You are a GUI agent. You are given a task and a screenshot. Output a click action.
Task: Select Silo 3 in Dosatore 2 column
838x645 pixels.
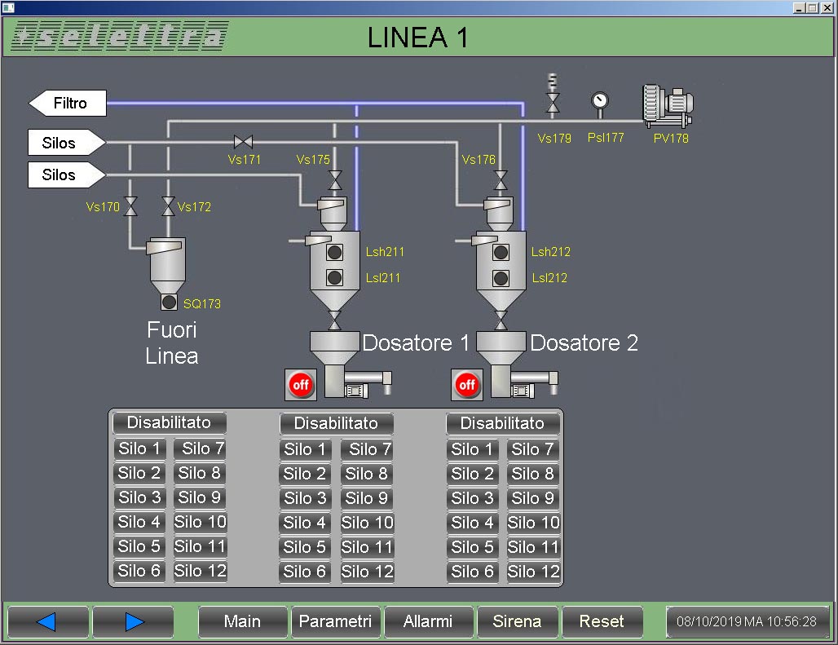tap(473, 498)
